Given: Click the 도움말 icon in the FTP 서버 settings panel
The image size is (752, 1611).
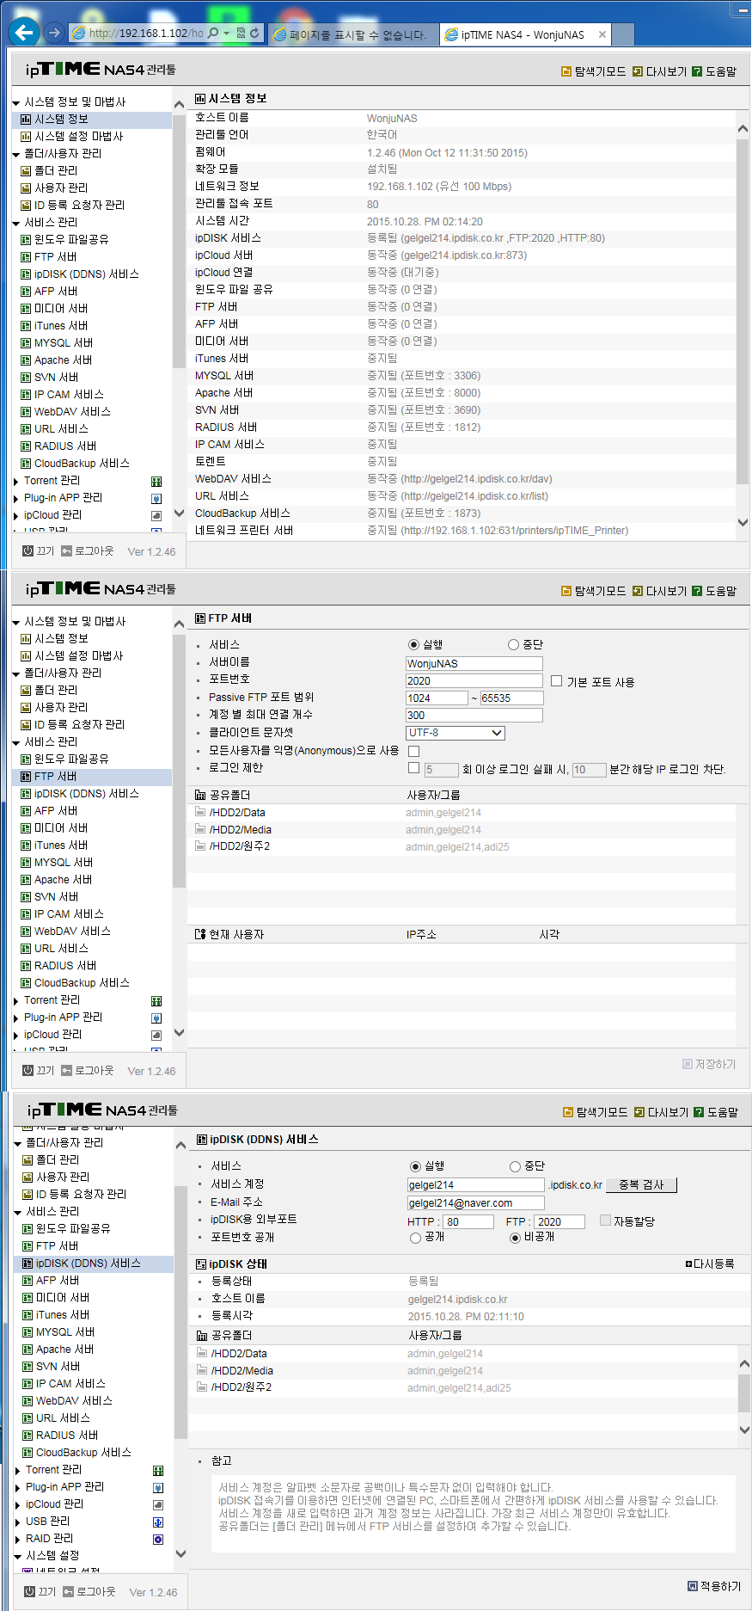Looking at the screenshot, I should [x=697, y=591].
